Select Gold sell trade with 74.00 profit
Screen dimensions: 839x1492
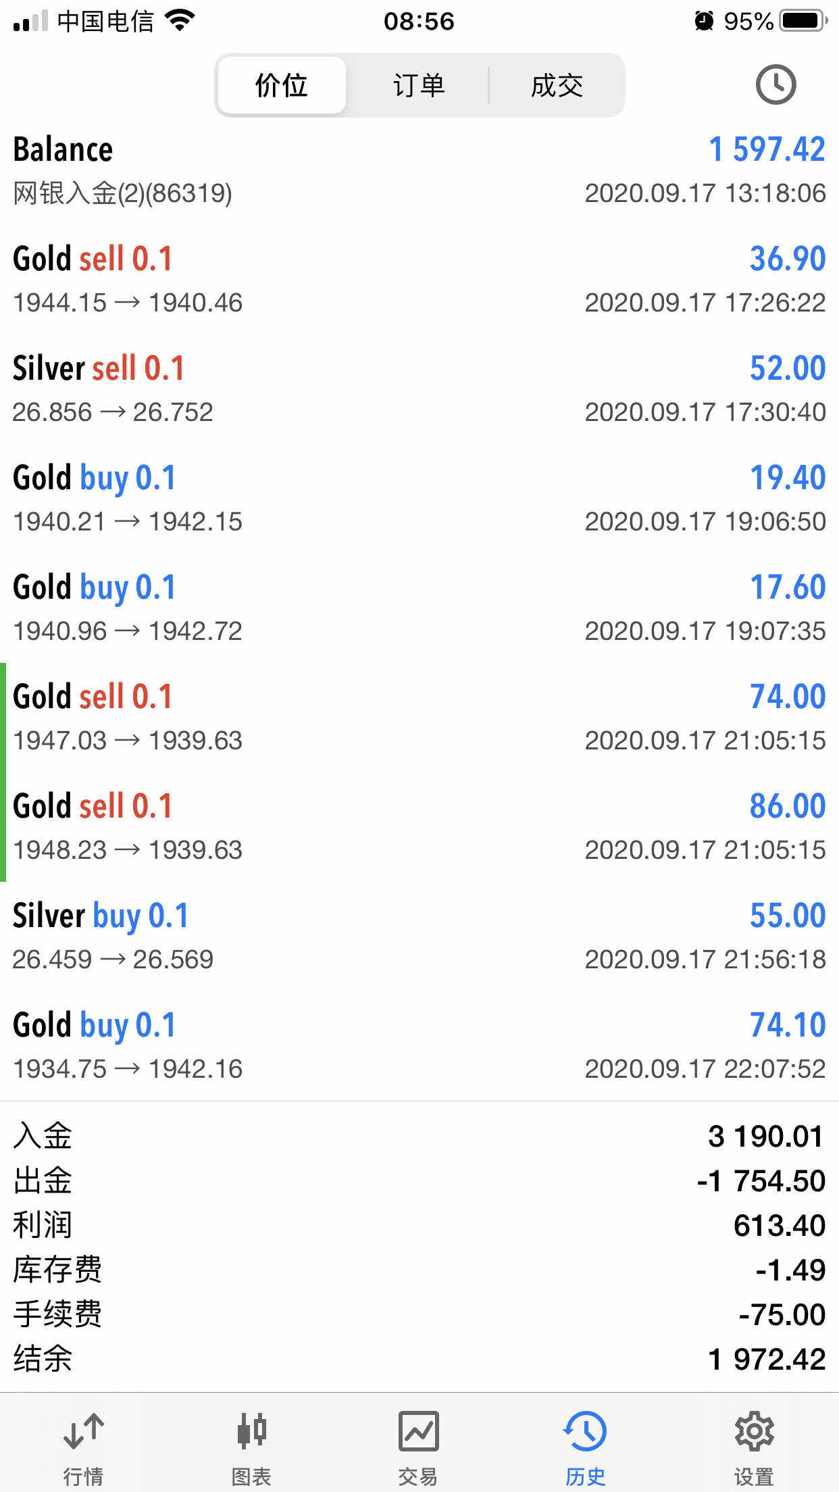[419, 718]
